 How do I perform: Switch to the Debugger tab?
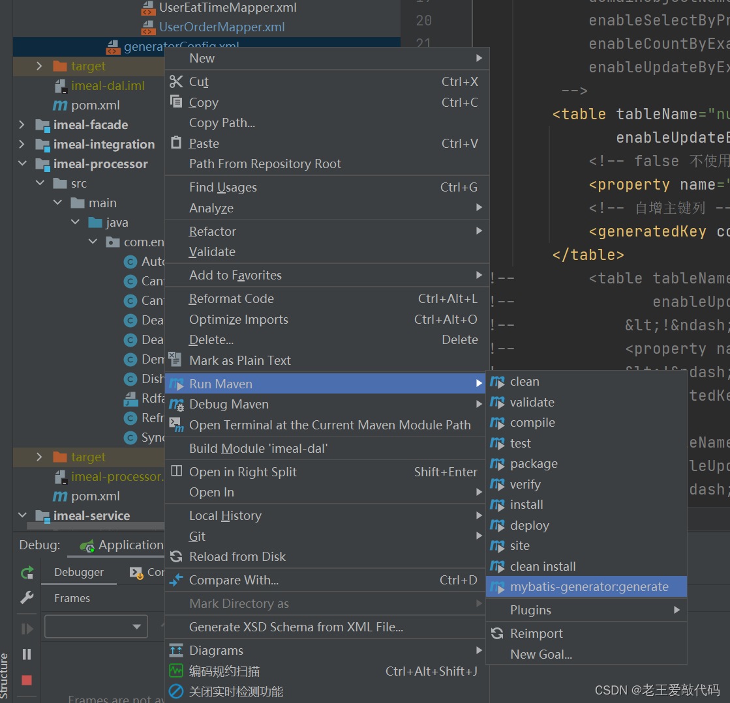79,572
